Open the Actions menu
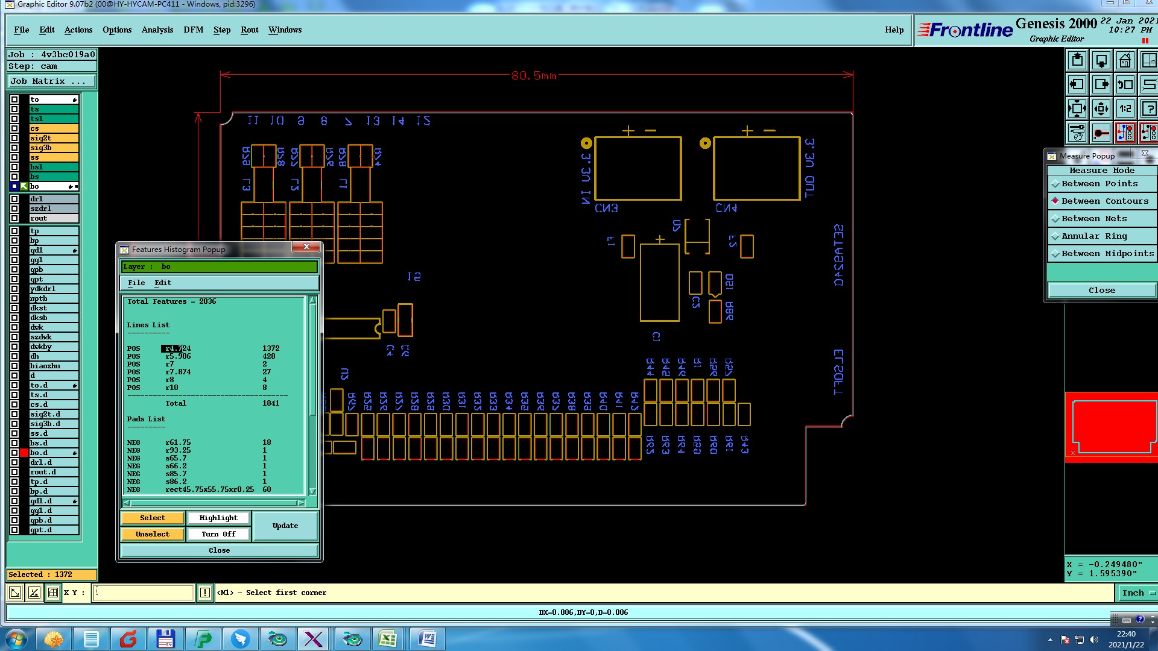This screenshot has width=1158, height=651. pos(78,30)
